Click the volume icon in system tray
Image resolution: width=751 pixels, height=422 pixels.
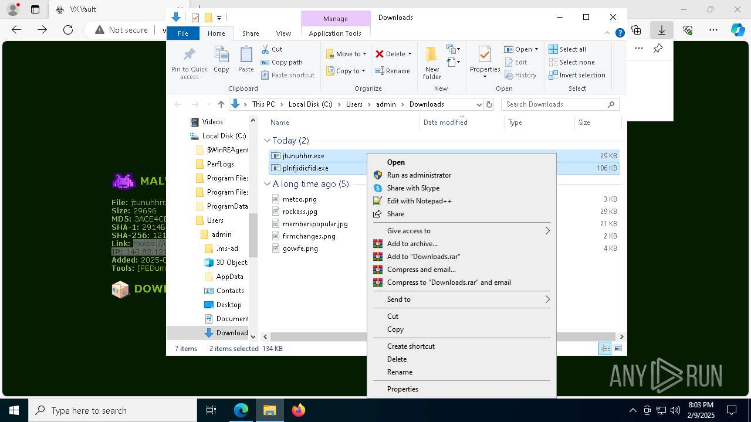pyautogui.click(x=675, y=410)
